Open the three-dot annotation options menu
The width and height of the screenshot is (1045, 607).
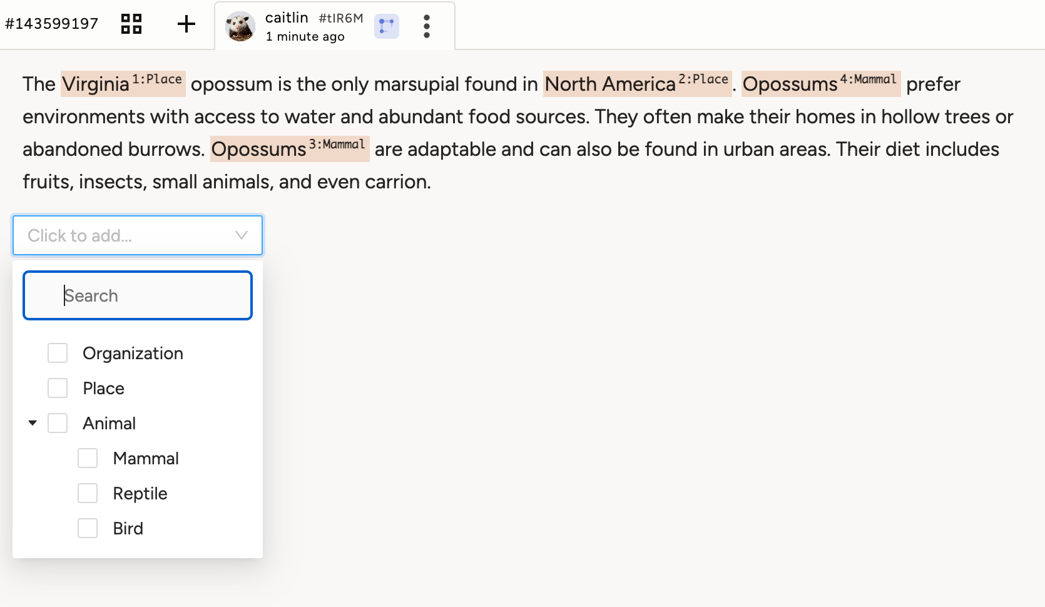426,26
